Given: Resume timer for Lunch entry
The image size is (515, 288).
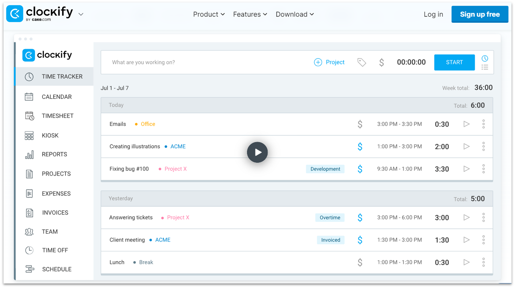Looking at the screenshot, I should pos(466,262).
